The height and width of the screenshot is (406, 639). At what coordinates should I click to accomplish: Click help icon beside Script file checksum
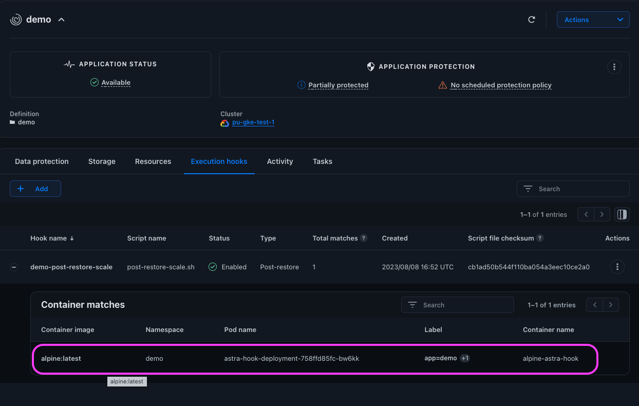(540, 238)
